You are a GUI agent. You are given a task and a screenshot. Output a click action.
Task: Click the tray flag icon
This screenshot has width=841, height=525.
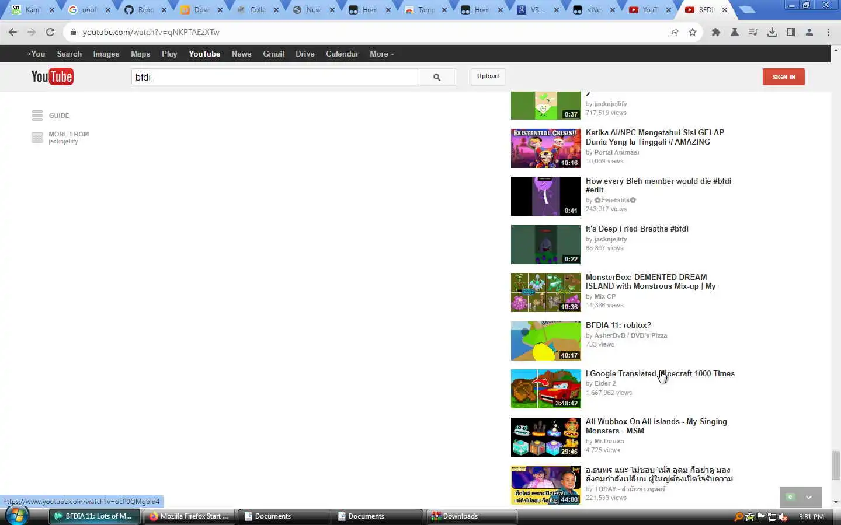(761, 516)
